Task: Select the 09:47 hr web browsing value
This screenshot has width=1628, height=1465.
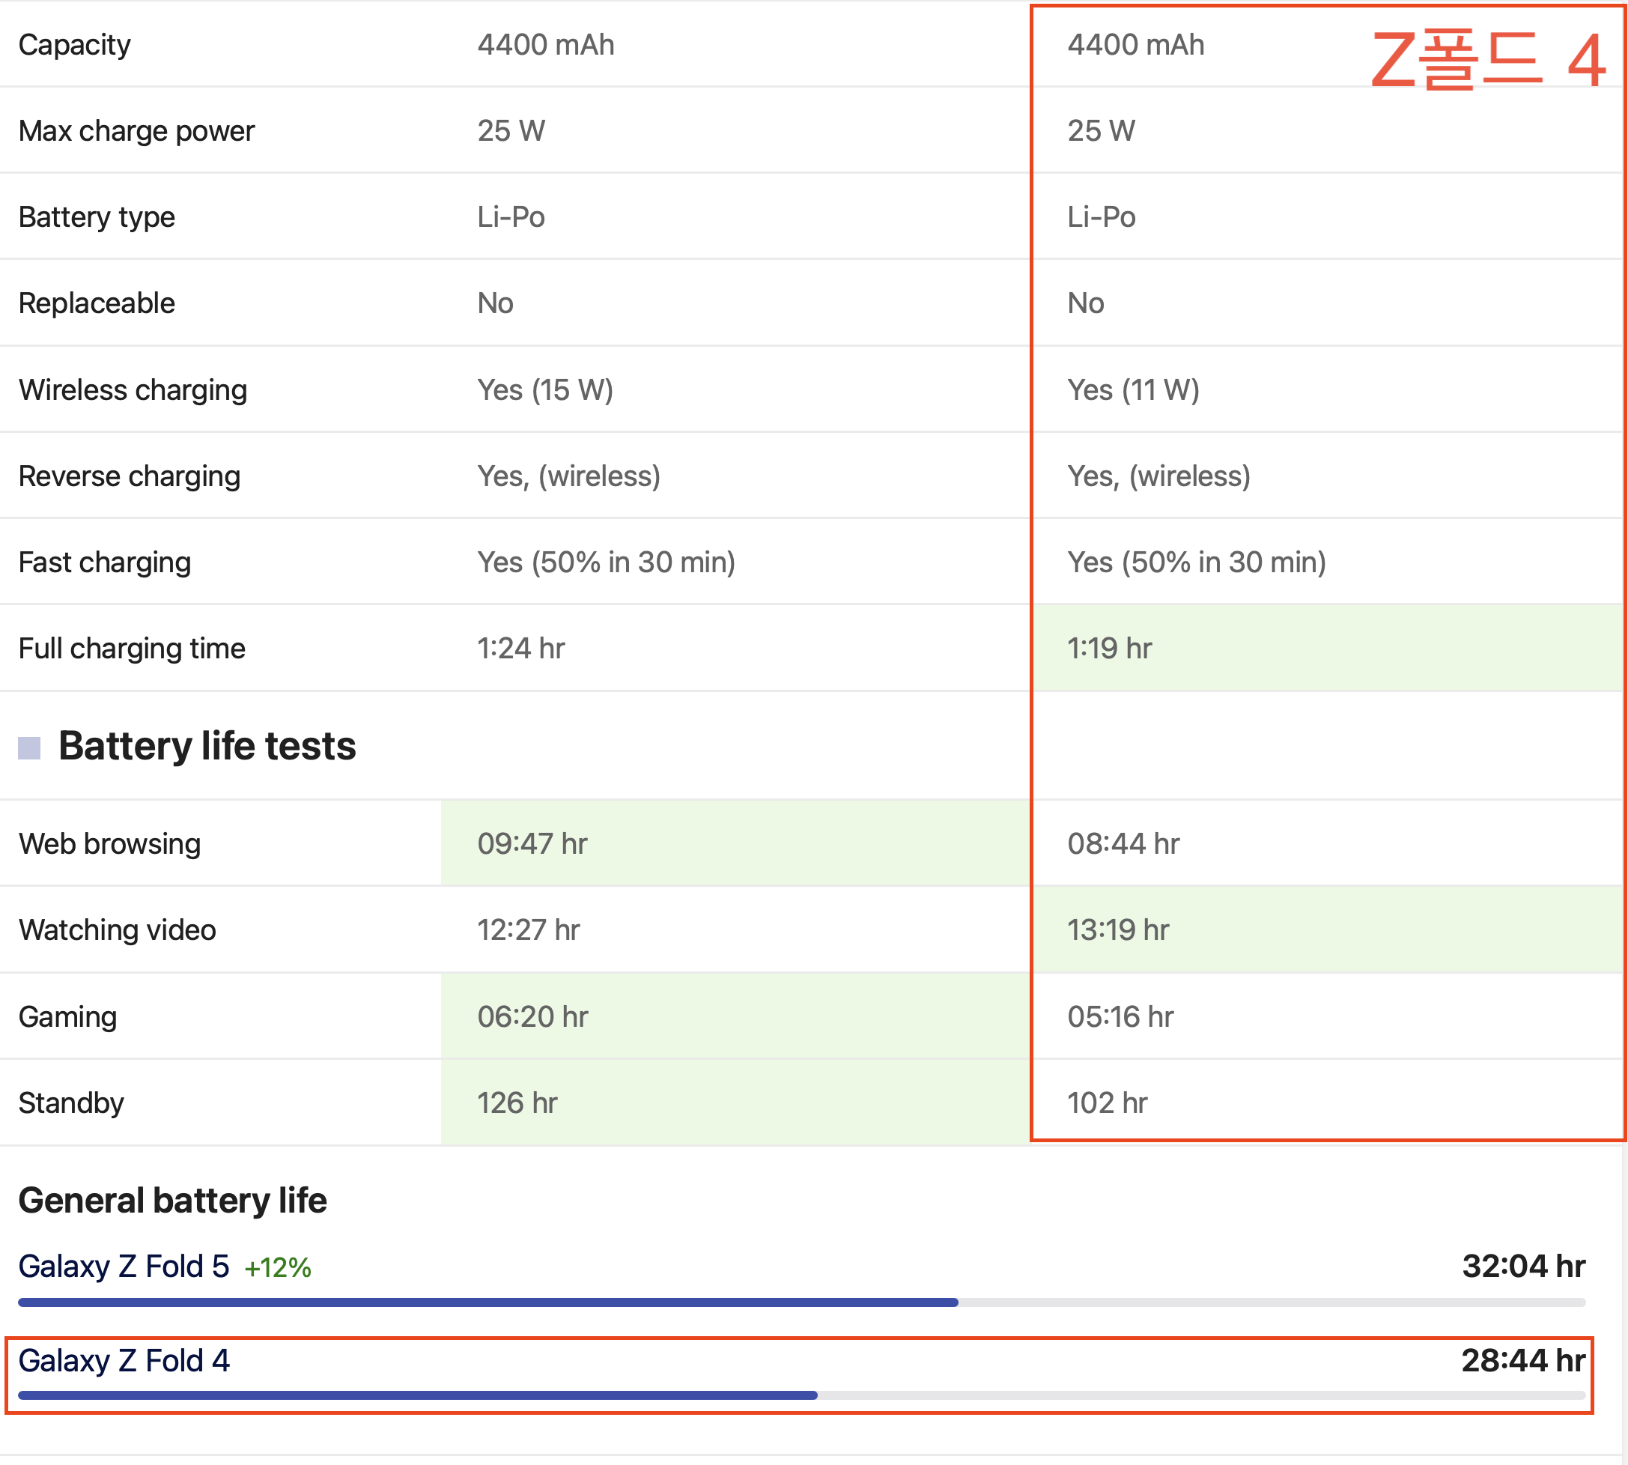Action: point(532,843)
